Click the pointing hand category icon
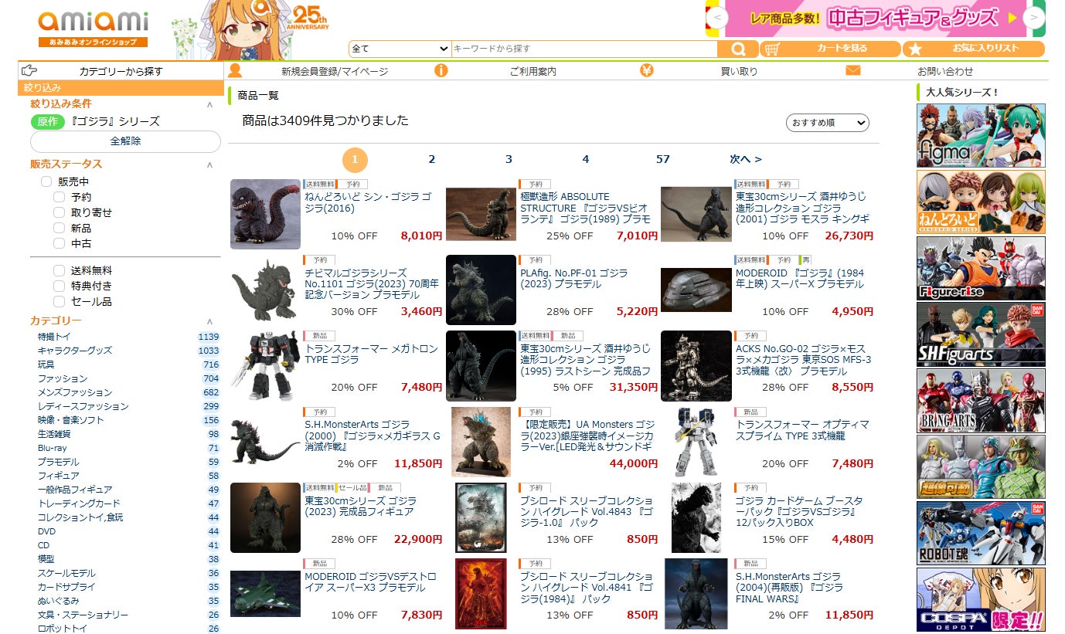Viewport: 1065px width, 634px height. click(29, 70)
